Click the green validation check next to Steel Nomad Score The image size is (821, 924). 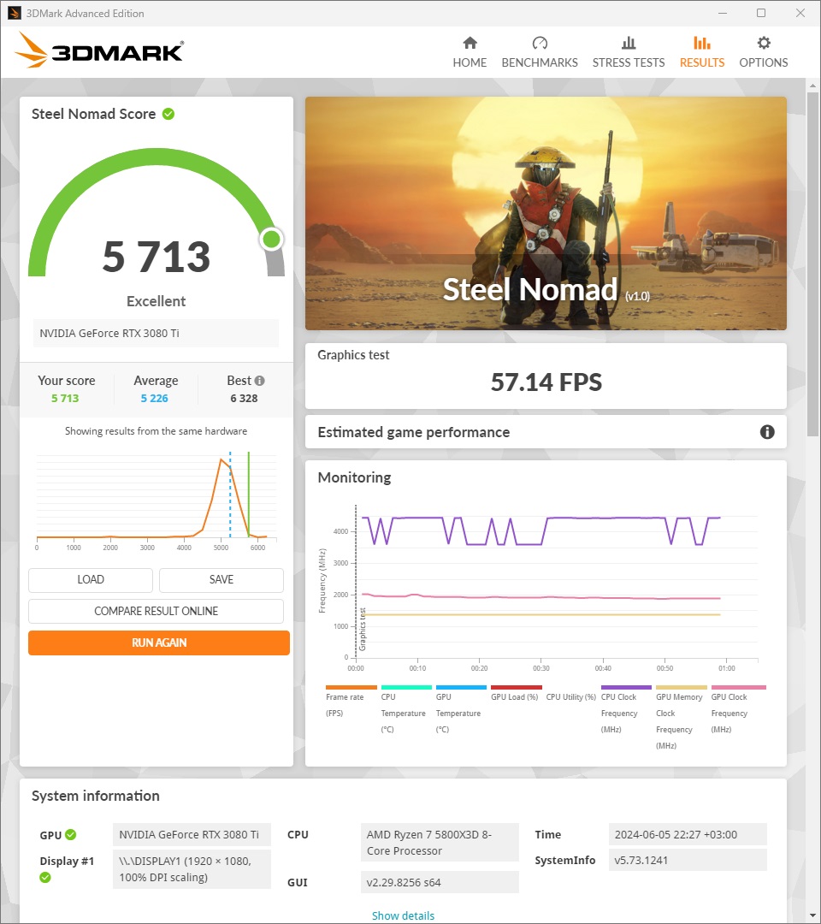click(x=168, y=114)
